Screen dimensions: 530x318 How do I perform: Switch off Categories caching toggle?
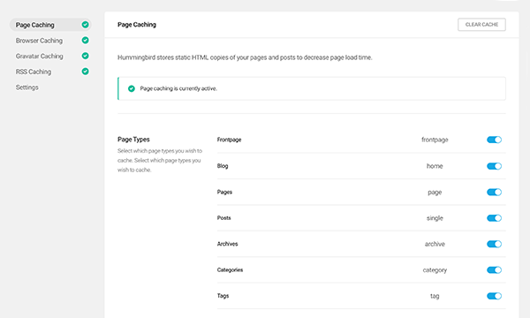pos(494,269)
